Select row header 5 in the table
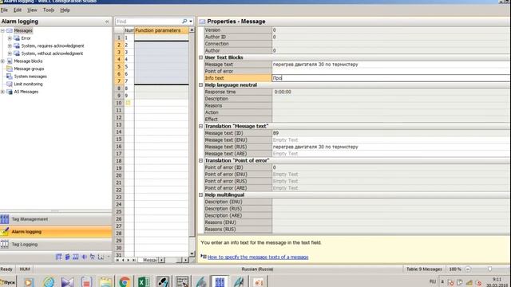The width and height of the screenshot is (511, 287). click(119, 67)
